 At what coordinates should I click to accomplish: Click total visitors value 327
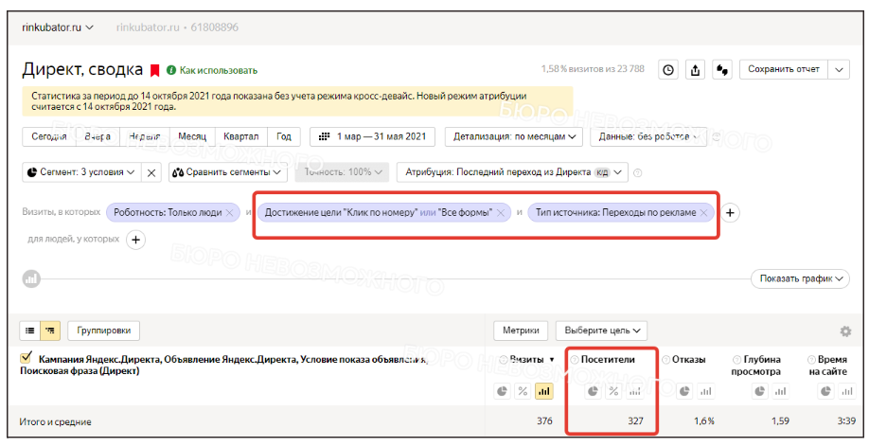(x=635, y=420)
